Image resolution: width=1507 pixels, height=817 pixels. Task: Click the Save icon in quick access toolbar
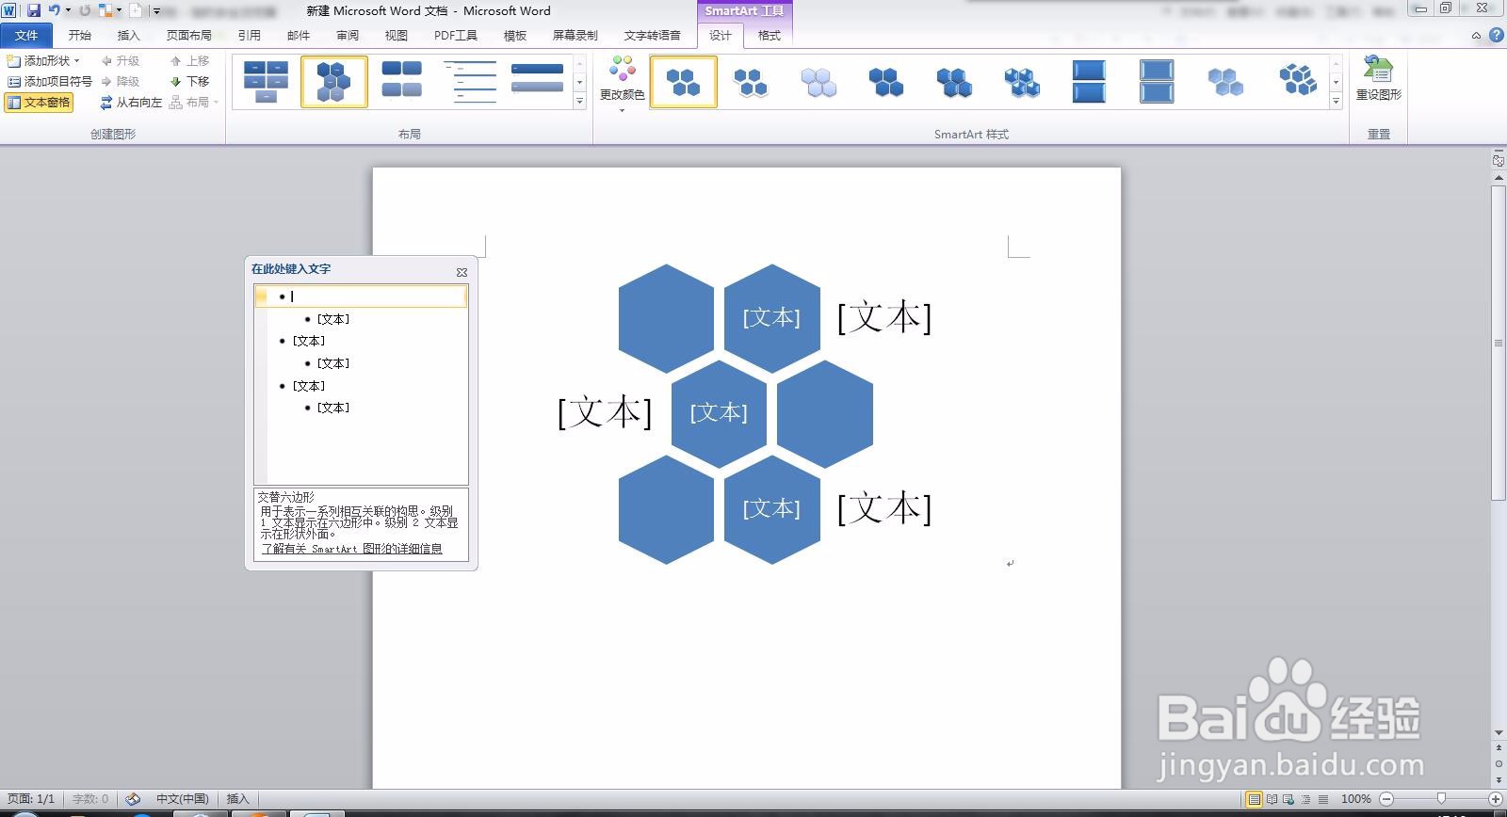(34, 10)
